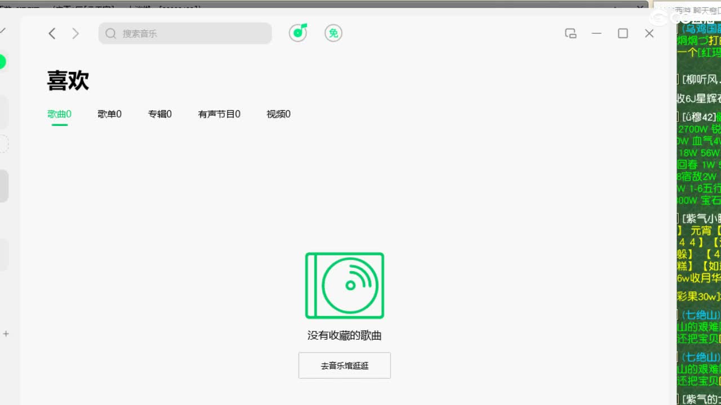The image size is (721, 405).
Task: Click the search music input field
Action: 185,33
